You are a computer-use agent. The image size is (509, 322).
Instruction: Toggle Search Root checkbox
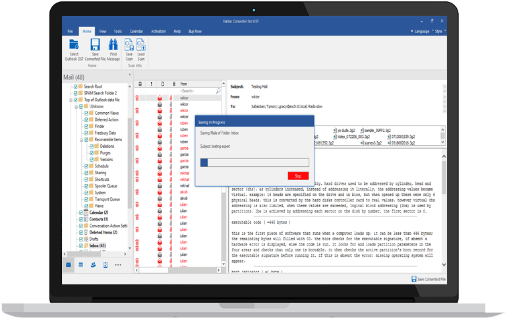[76, 86]
